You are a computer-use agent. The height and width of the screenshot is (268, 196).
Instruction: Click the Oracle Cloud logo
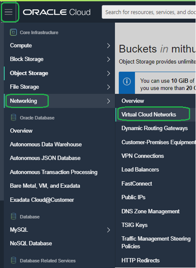pos(57,12)
